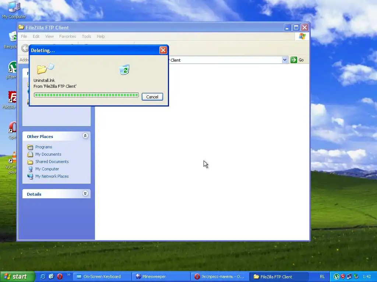Expand the address bar dropdown
This screenshot has height=282, width=377.
(x=285, y=60)
